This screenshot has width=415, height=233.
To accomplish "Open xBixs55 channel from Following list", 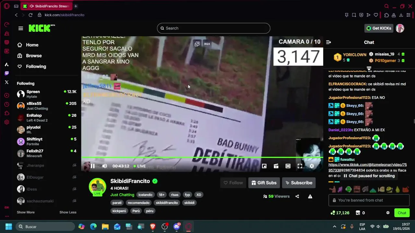I will [x=47, y=106].
